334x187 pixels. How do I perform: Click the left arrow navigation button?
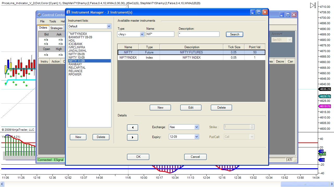click(x=133, y=127)
